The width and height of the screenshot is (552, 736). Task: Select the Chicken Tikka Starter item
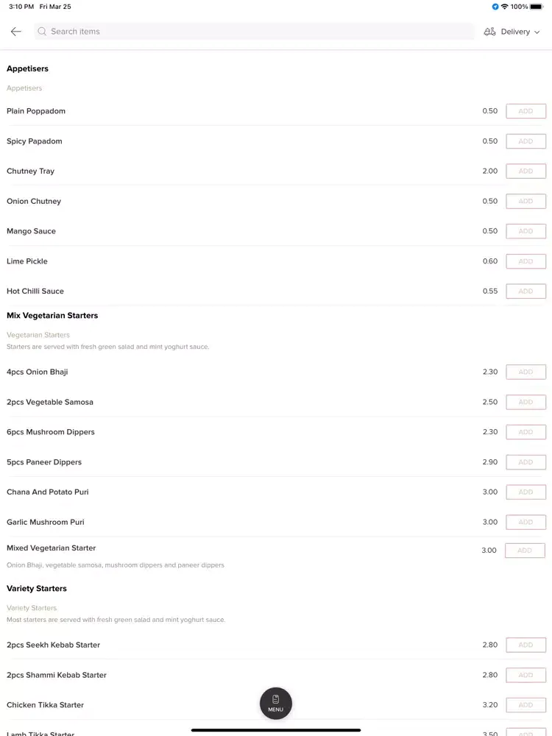tap(45, 705)
